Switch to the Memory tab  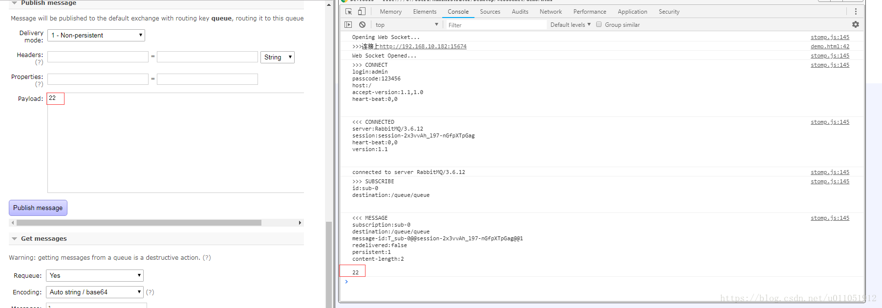390,12
